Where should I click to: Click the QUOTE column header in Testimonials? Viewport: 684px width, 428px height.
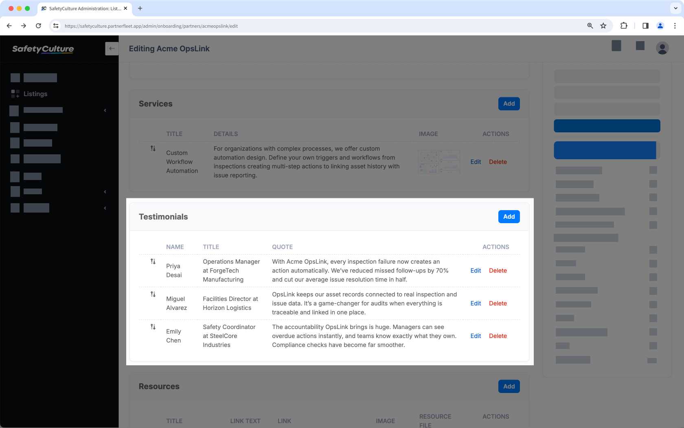click(x=282, y=247)
